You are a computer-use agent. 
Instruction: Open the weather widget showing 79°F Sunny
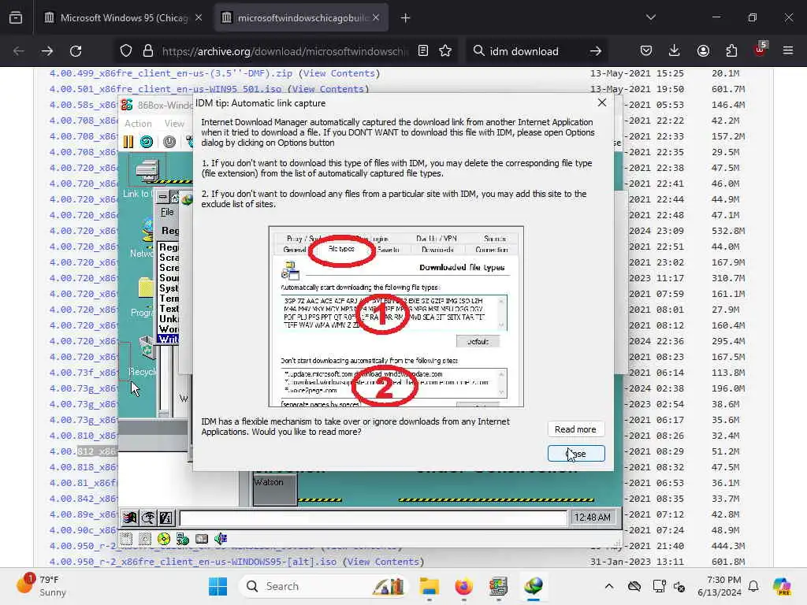coord(41,585)
